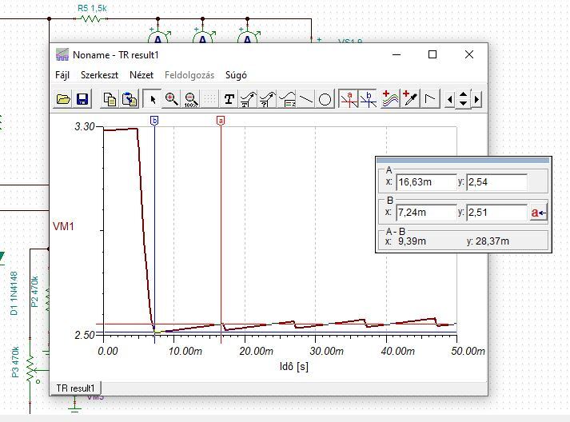Move left with toolbar arrow
The image size is (570, 422).
[449, 99]
